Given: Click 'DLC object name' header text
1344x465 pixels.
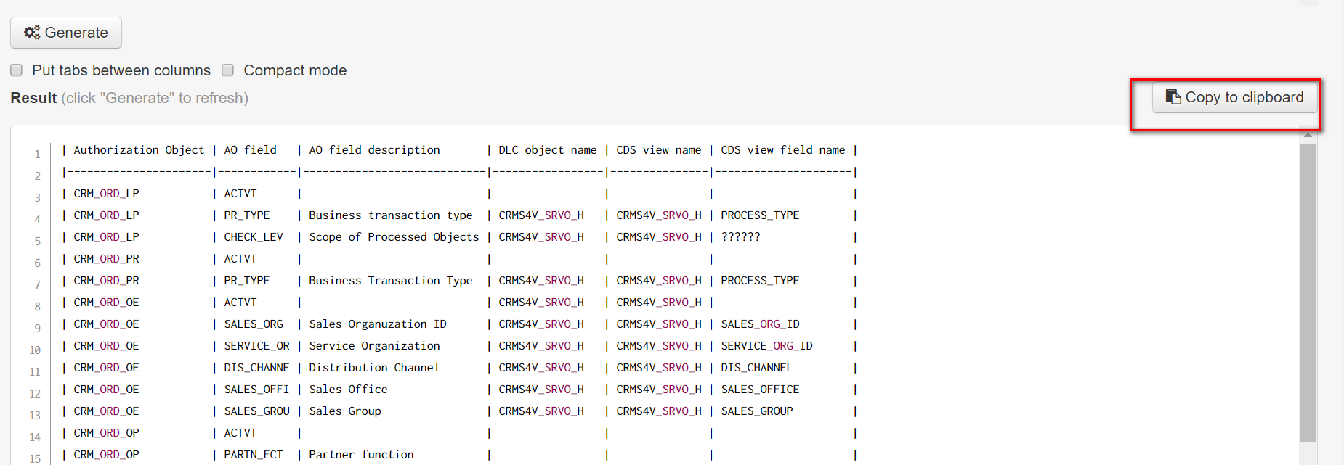Looking at the screenshot, I should [x=548, y=150].
